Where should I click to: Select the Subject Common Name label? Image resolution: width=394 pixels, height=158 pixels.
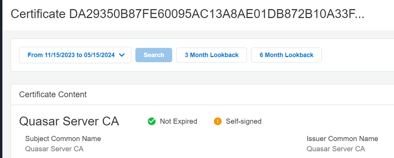(63, 138)
